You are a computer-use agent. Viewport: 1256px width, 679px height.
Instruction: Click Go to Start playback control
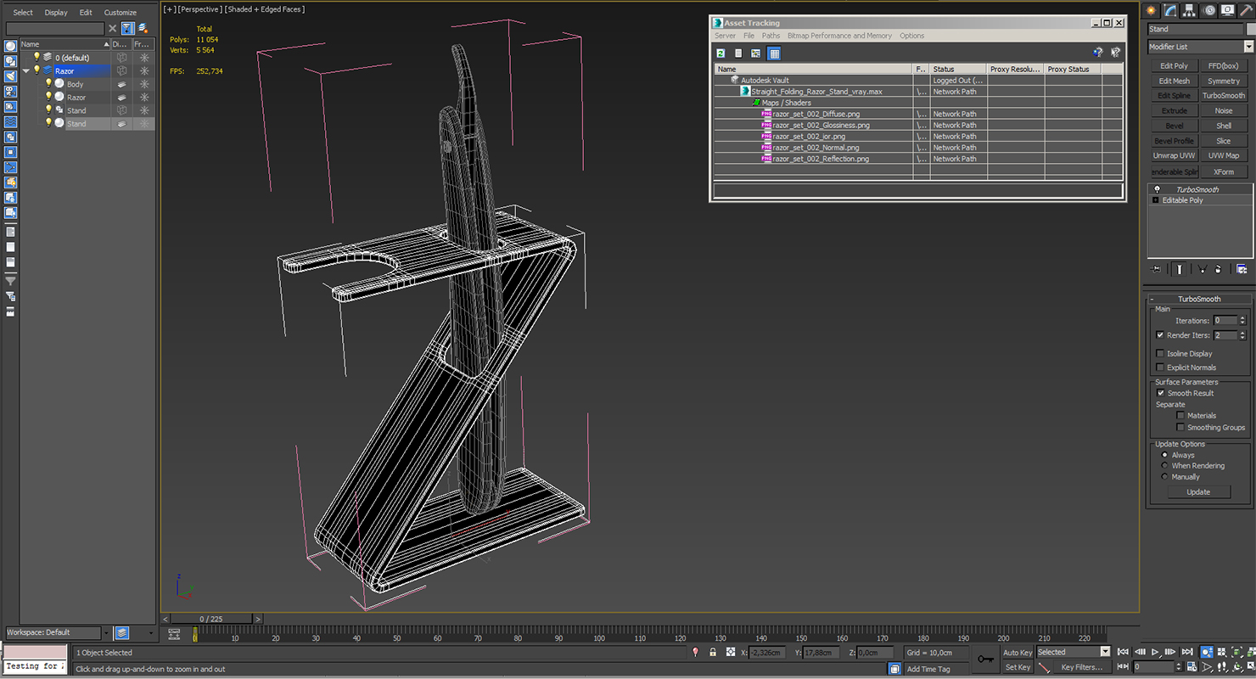click(1123, 652)
